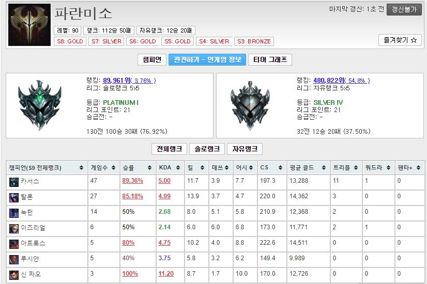Click 아트록스 win rate 80%
427x284 pixels.
[x=128, y=243]
